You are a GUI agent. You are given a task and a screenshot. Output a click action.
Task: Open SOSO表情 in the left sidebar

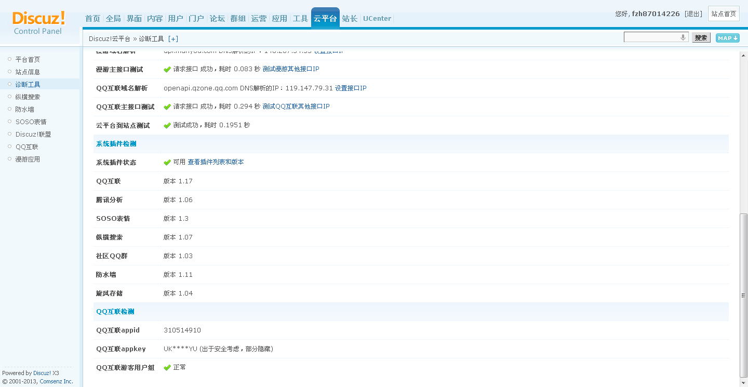coord(31,122)
